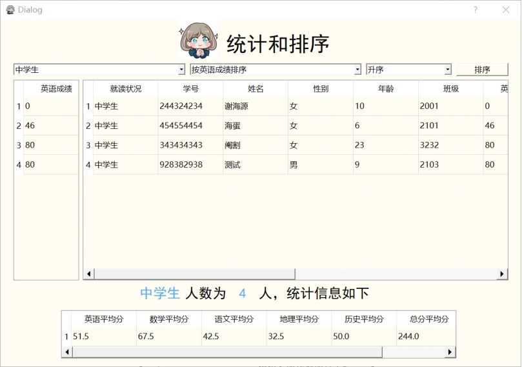Image resolution: width=522 pixels, height=367 pixels.
Task: Select student ID 454554454 cell
Action: [190, 125]
